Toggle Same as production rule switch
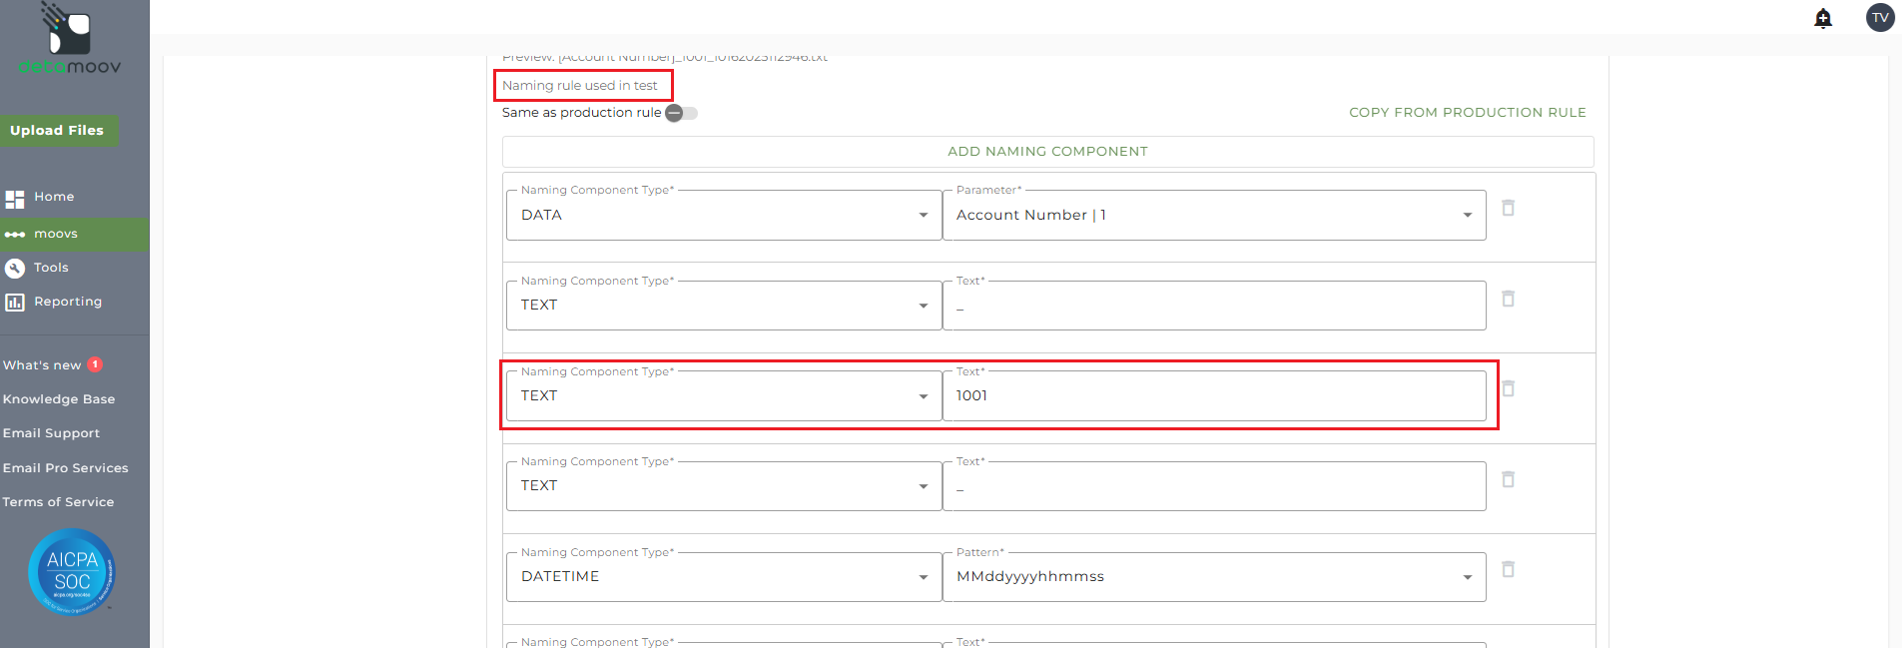 [x=681, y=113]
